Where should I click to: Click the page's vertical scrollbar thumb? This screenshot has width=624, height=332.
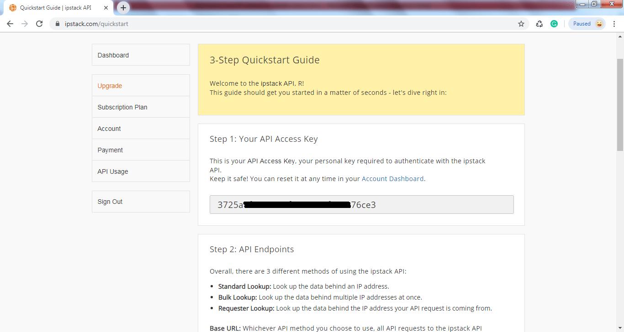tap(620, 104)
